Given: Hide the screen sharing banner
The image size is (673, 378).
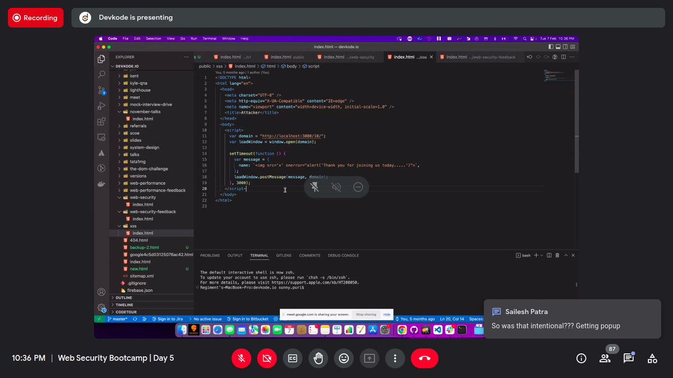Looking at the screenshot, I should pos(386,315).
